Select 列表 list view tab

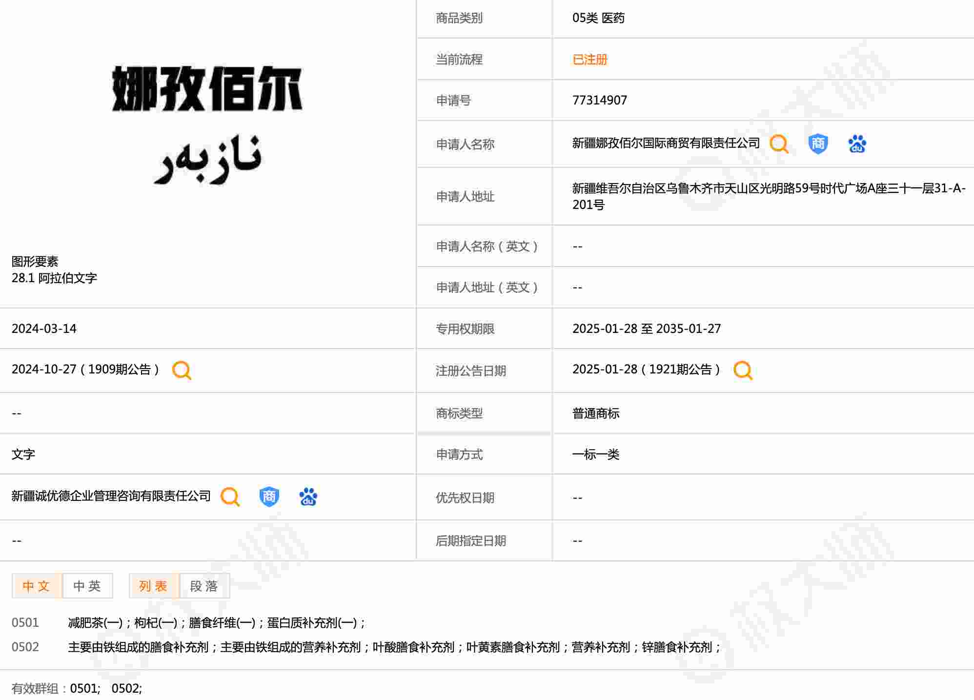tap(154, 586)
